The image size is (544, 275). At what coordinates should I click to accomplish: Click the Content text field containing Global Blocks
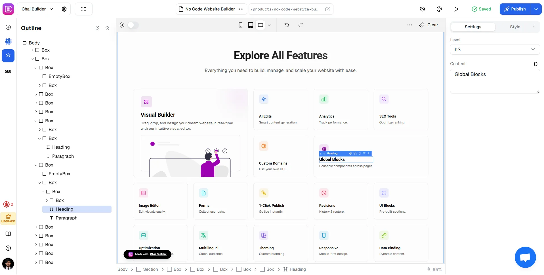pyautogui.click(x=494, y=81)
